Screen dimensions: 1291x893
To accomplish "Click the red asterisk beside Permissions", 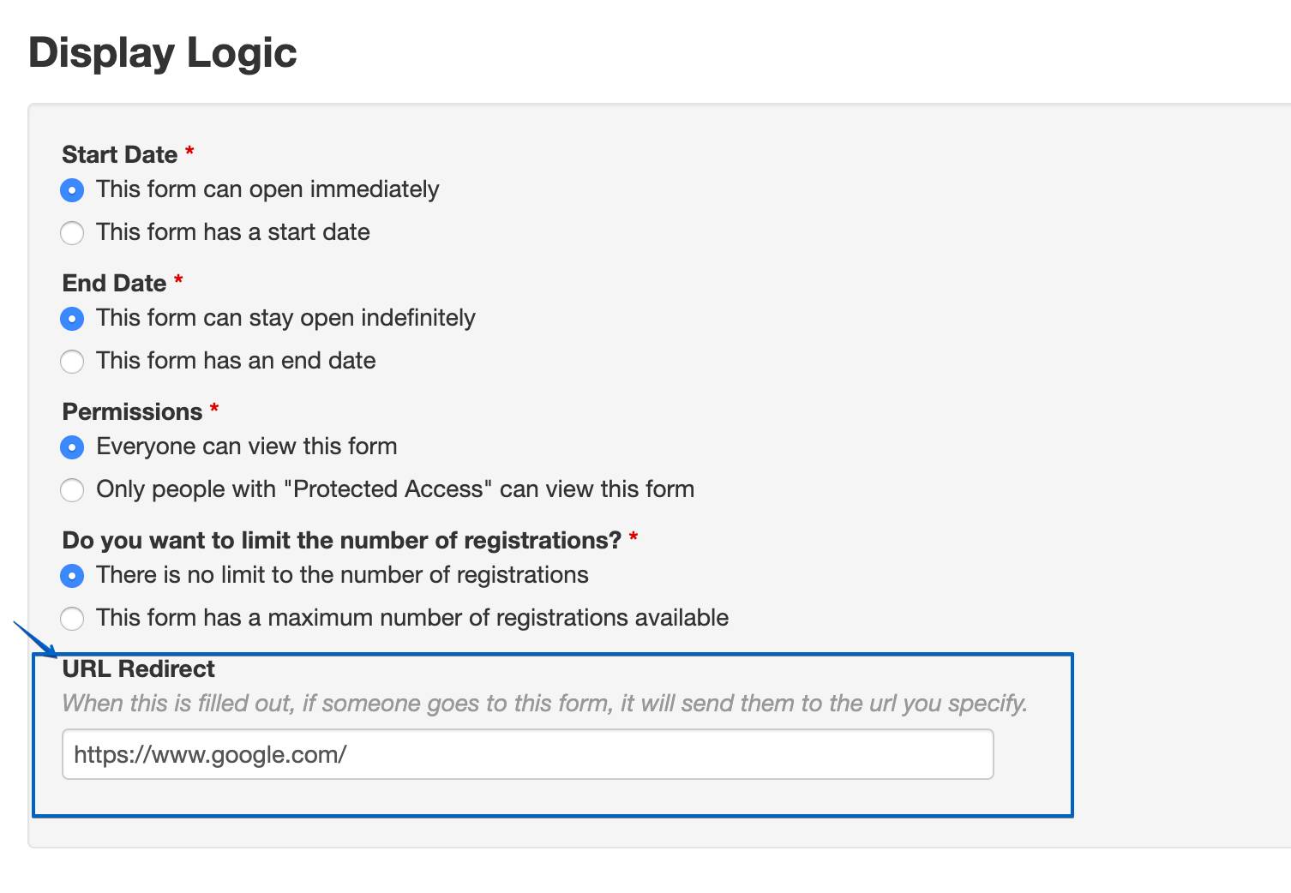I will tap(214, 409).
